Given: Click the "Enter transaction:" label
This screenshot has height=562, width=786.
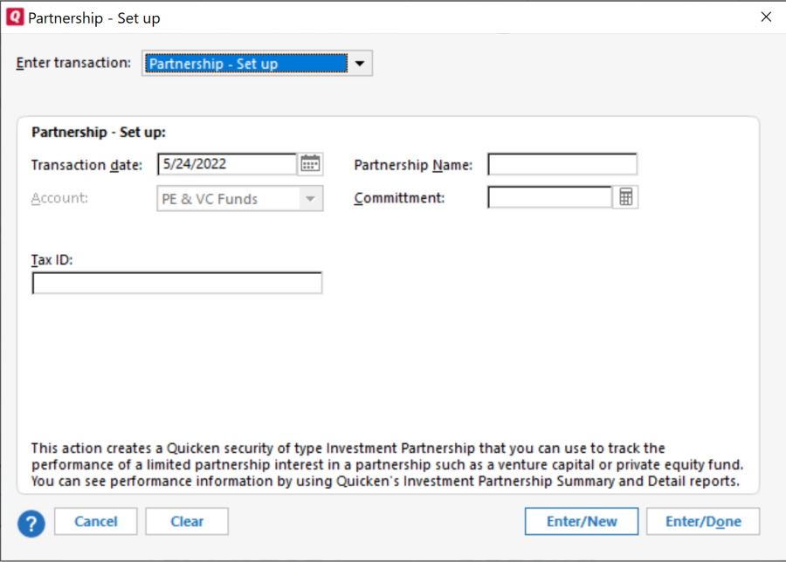Looking at the screenshot, I should (x=73, y=64).
